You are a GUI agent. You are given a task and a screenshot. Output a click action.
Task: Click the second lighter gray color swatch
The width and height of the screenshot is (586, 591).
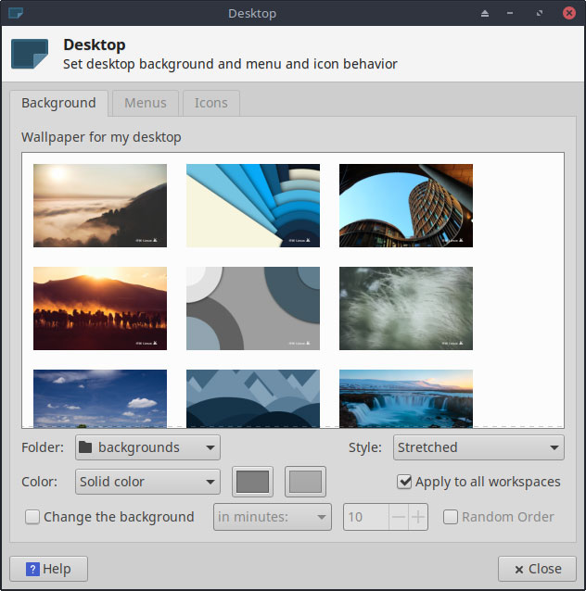click(x=305, y=482)
